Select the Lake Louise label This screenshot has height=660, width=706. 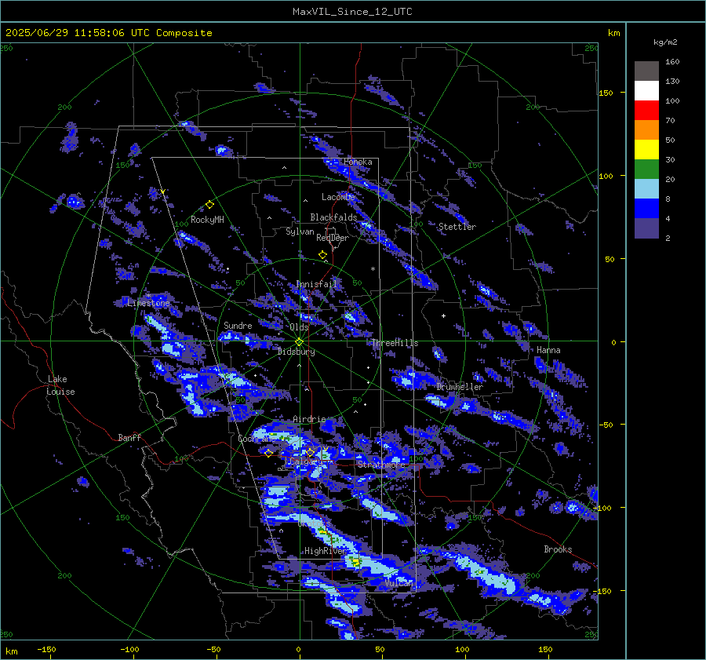(60, 385)
